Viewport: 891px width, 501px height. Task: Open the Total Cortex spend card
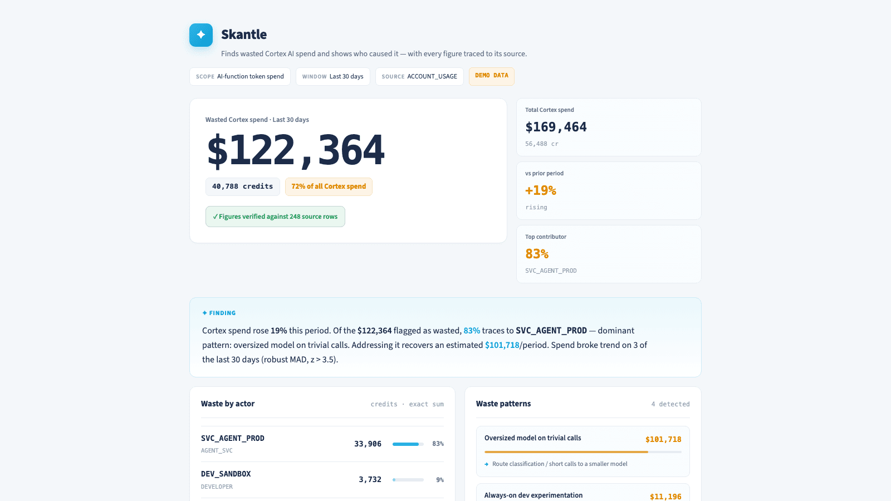tap(609, 127)
